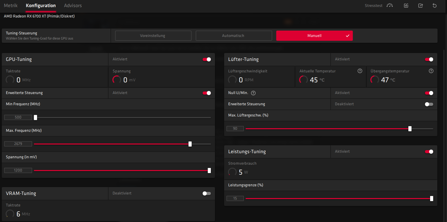Viewport: 447px width, 222px height.
Task: Disable the GPU-Tuning toggle
Action: [207, 59]
